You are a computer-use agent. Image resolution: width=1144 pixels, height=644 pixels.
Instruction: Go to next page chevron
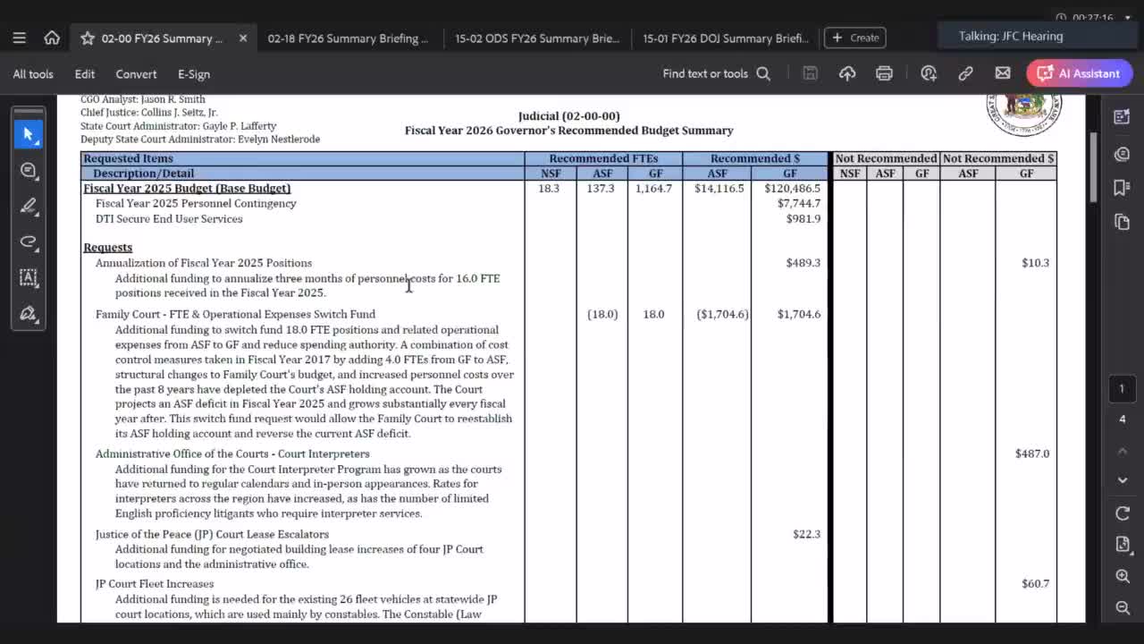(x=1123, y=480)
